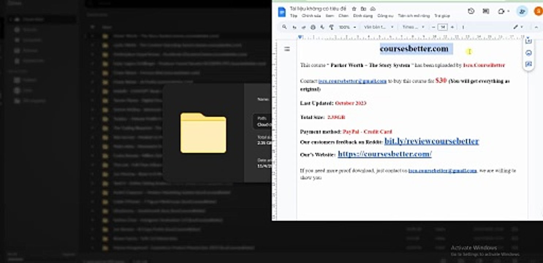Click the blue Share button icon
The width and height of the screenshot is (543, 263).
pos(522,11)
